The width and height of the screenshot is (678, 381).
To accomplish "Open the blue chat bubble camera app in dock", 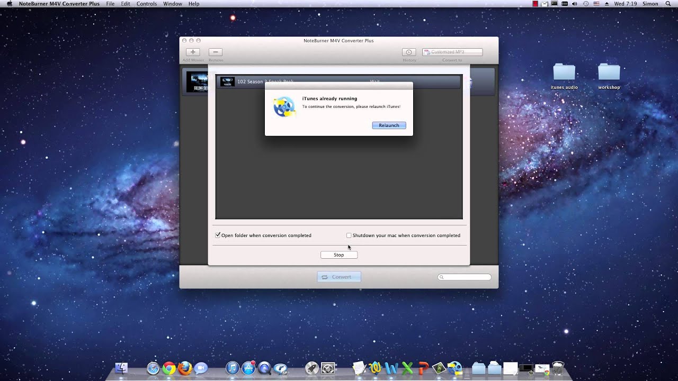I will pyautogui.click(x=201, y=368).
